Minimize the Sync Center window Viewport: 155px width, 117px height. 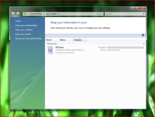[132, 8]
